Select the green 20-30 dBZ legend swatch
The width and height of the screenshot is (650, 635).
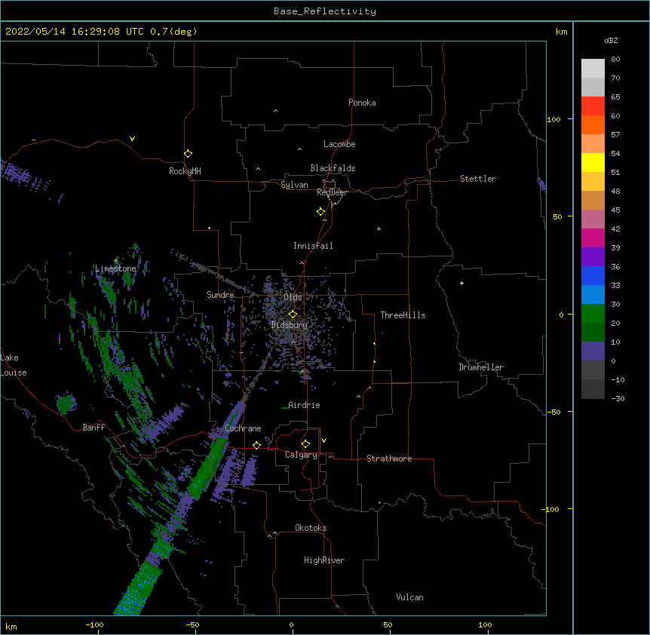coord(593,314)
